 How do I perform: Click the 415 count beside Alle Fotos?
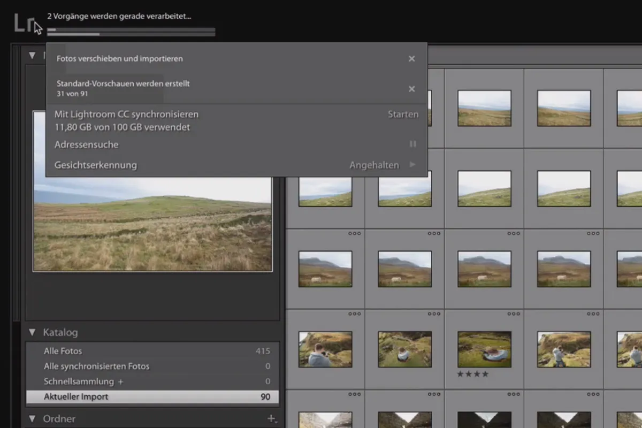pos(263,351)
